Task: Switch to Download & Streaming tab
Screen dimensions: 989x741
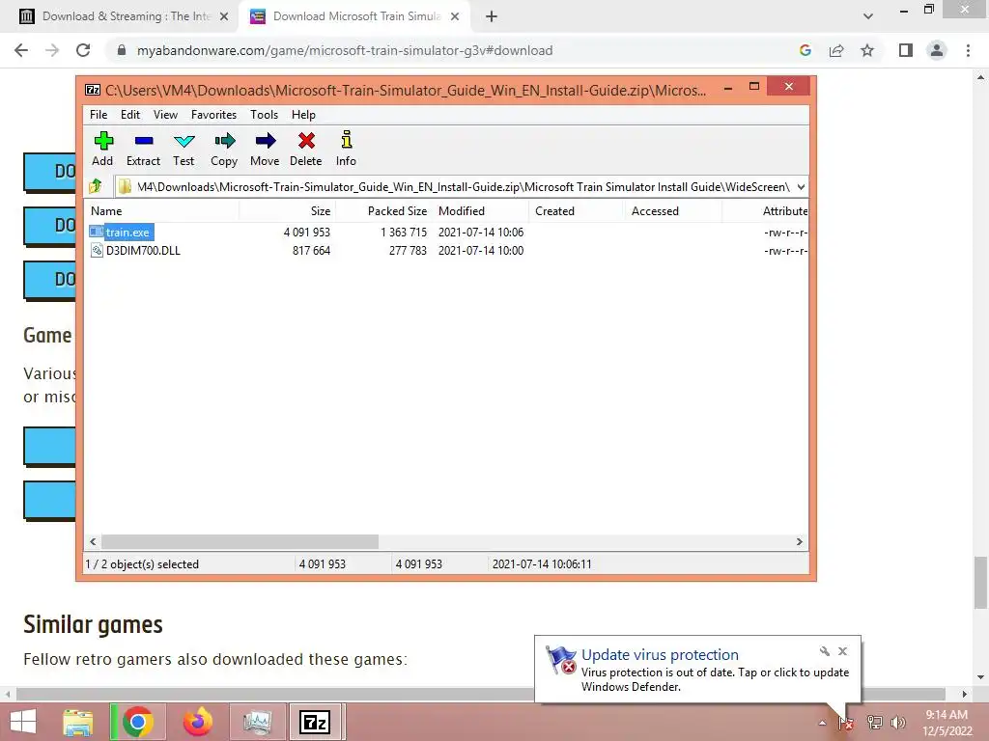Action: click(x=127, y=16)
